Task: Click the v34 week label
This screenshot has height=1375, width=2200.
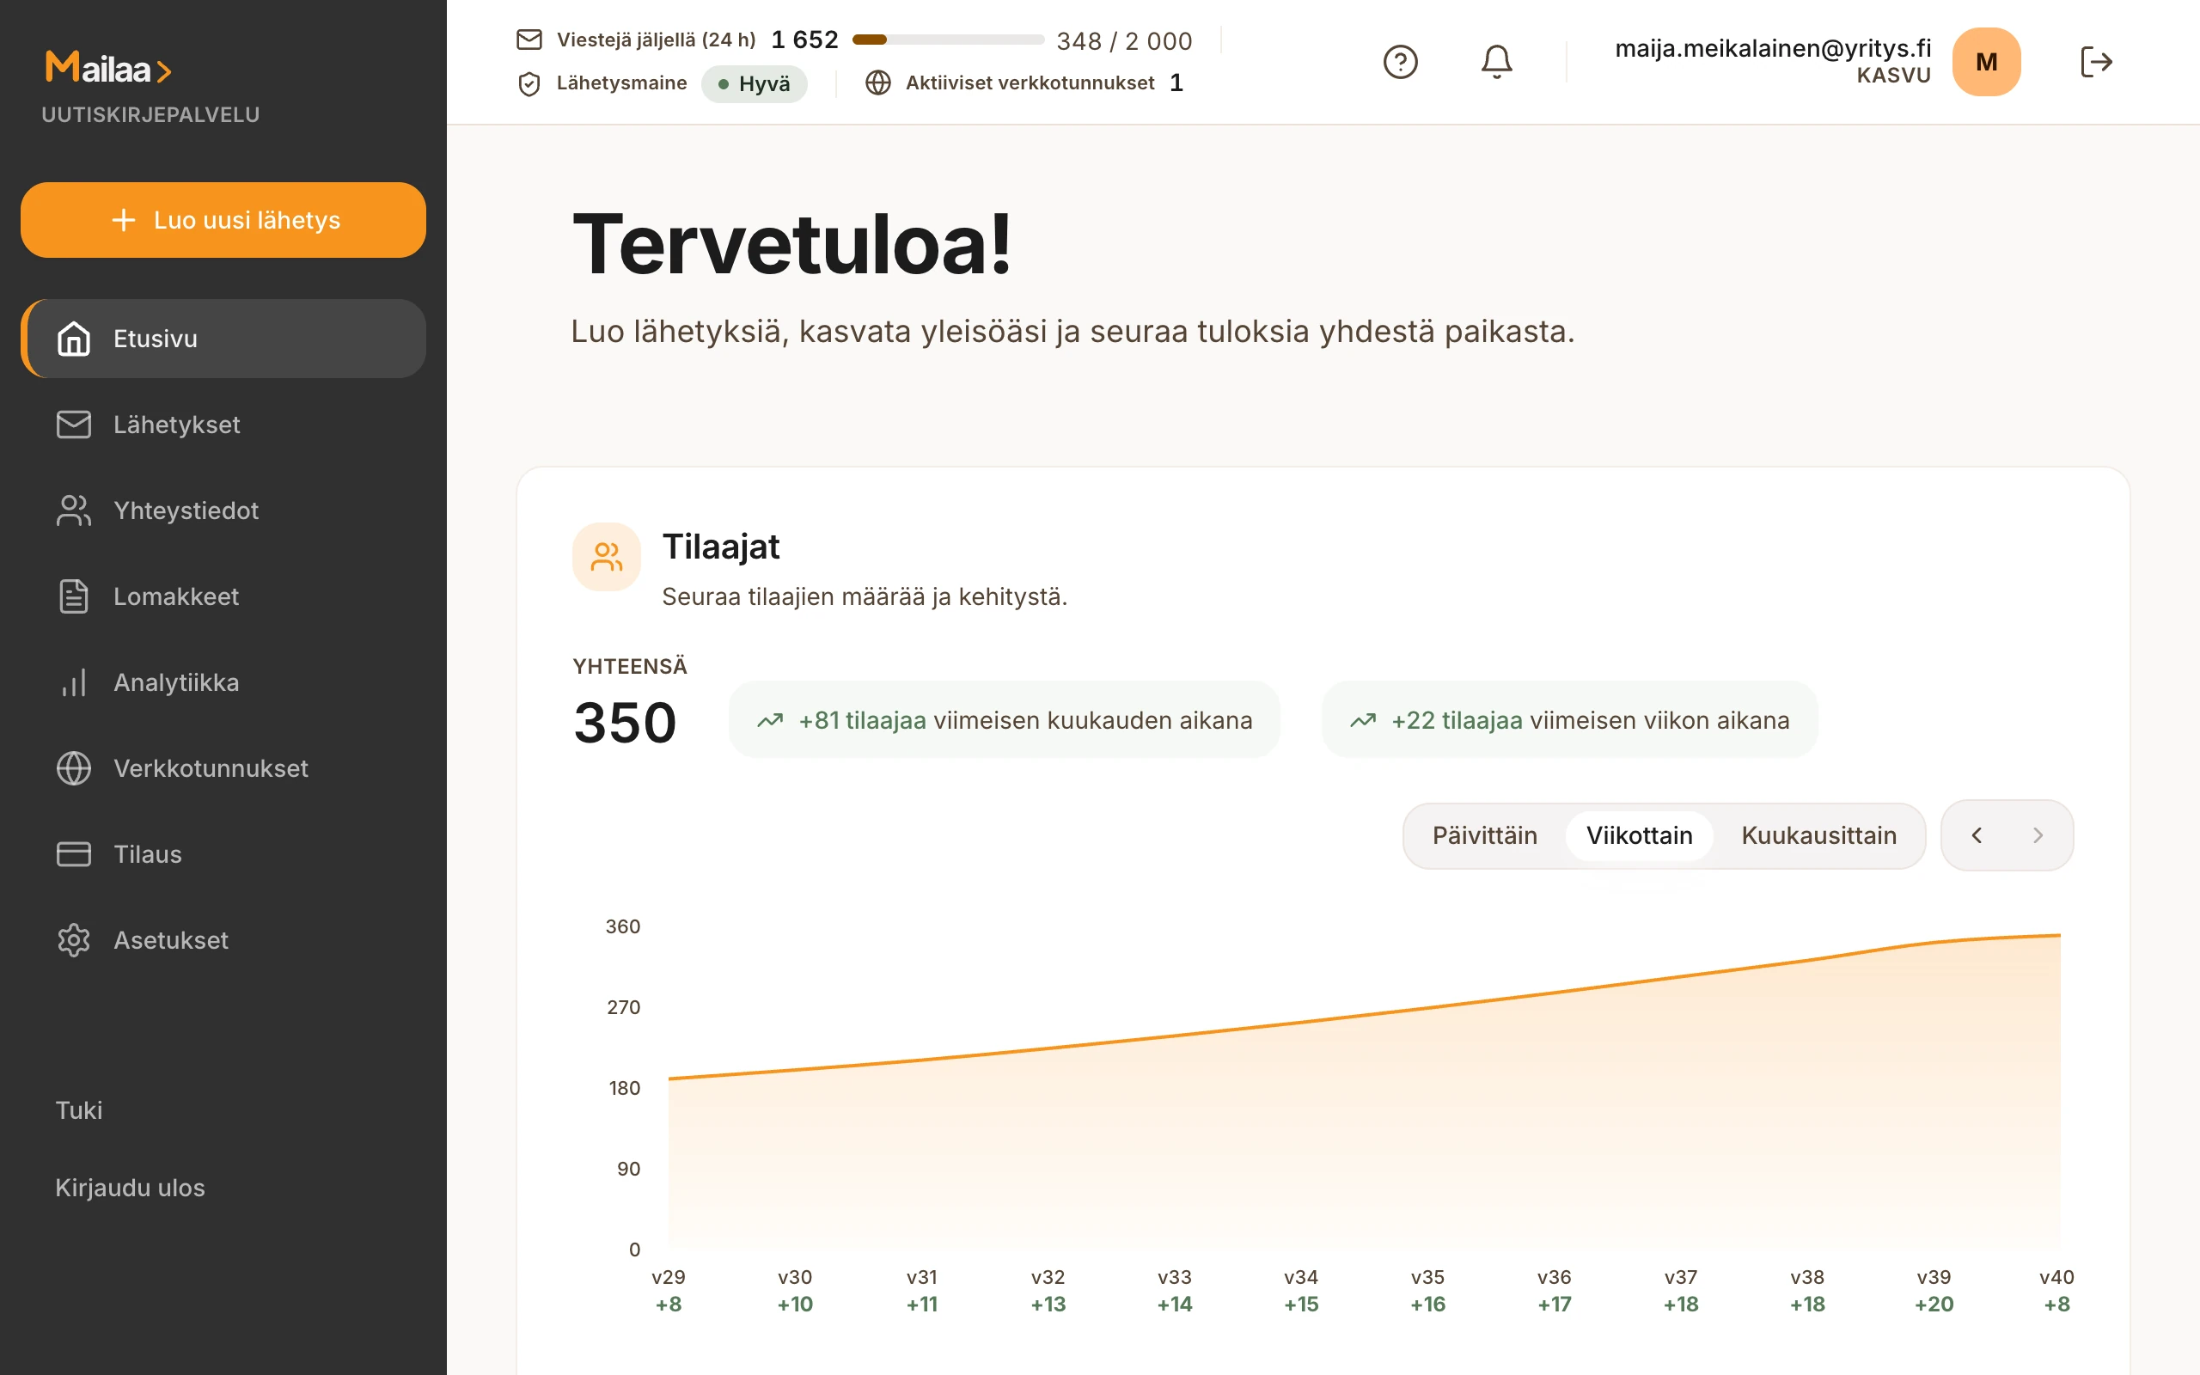Action: pyautogui.click(x=1300, y=1277)
